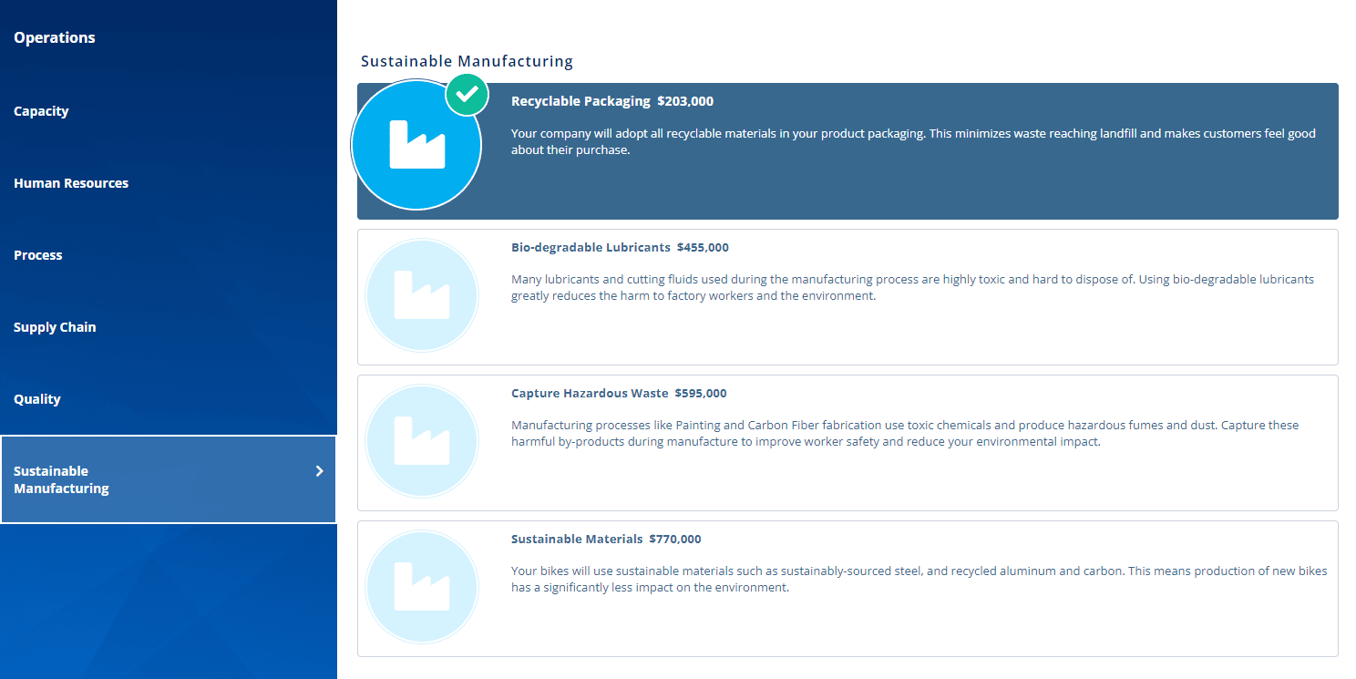Select the Process menu item

click(x=38, y=255)
